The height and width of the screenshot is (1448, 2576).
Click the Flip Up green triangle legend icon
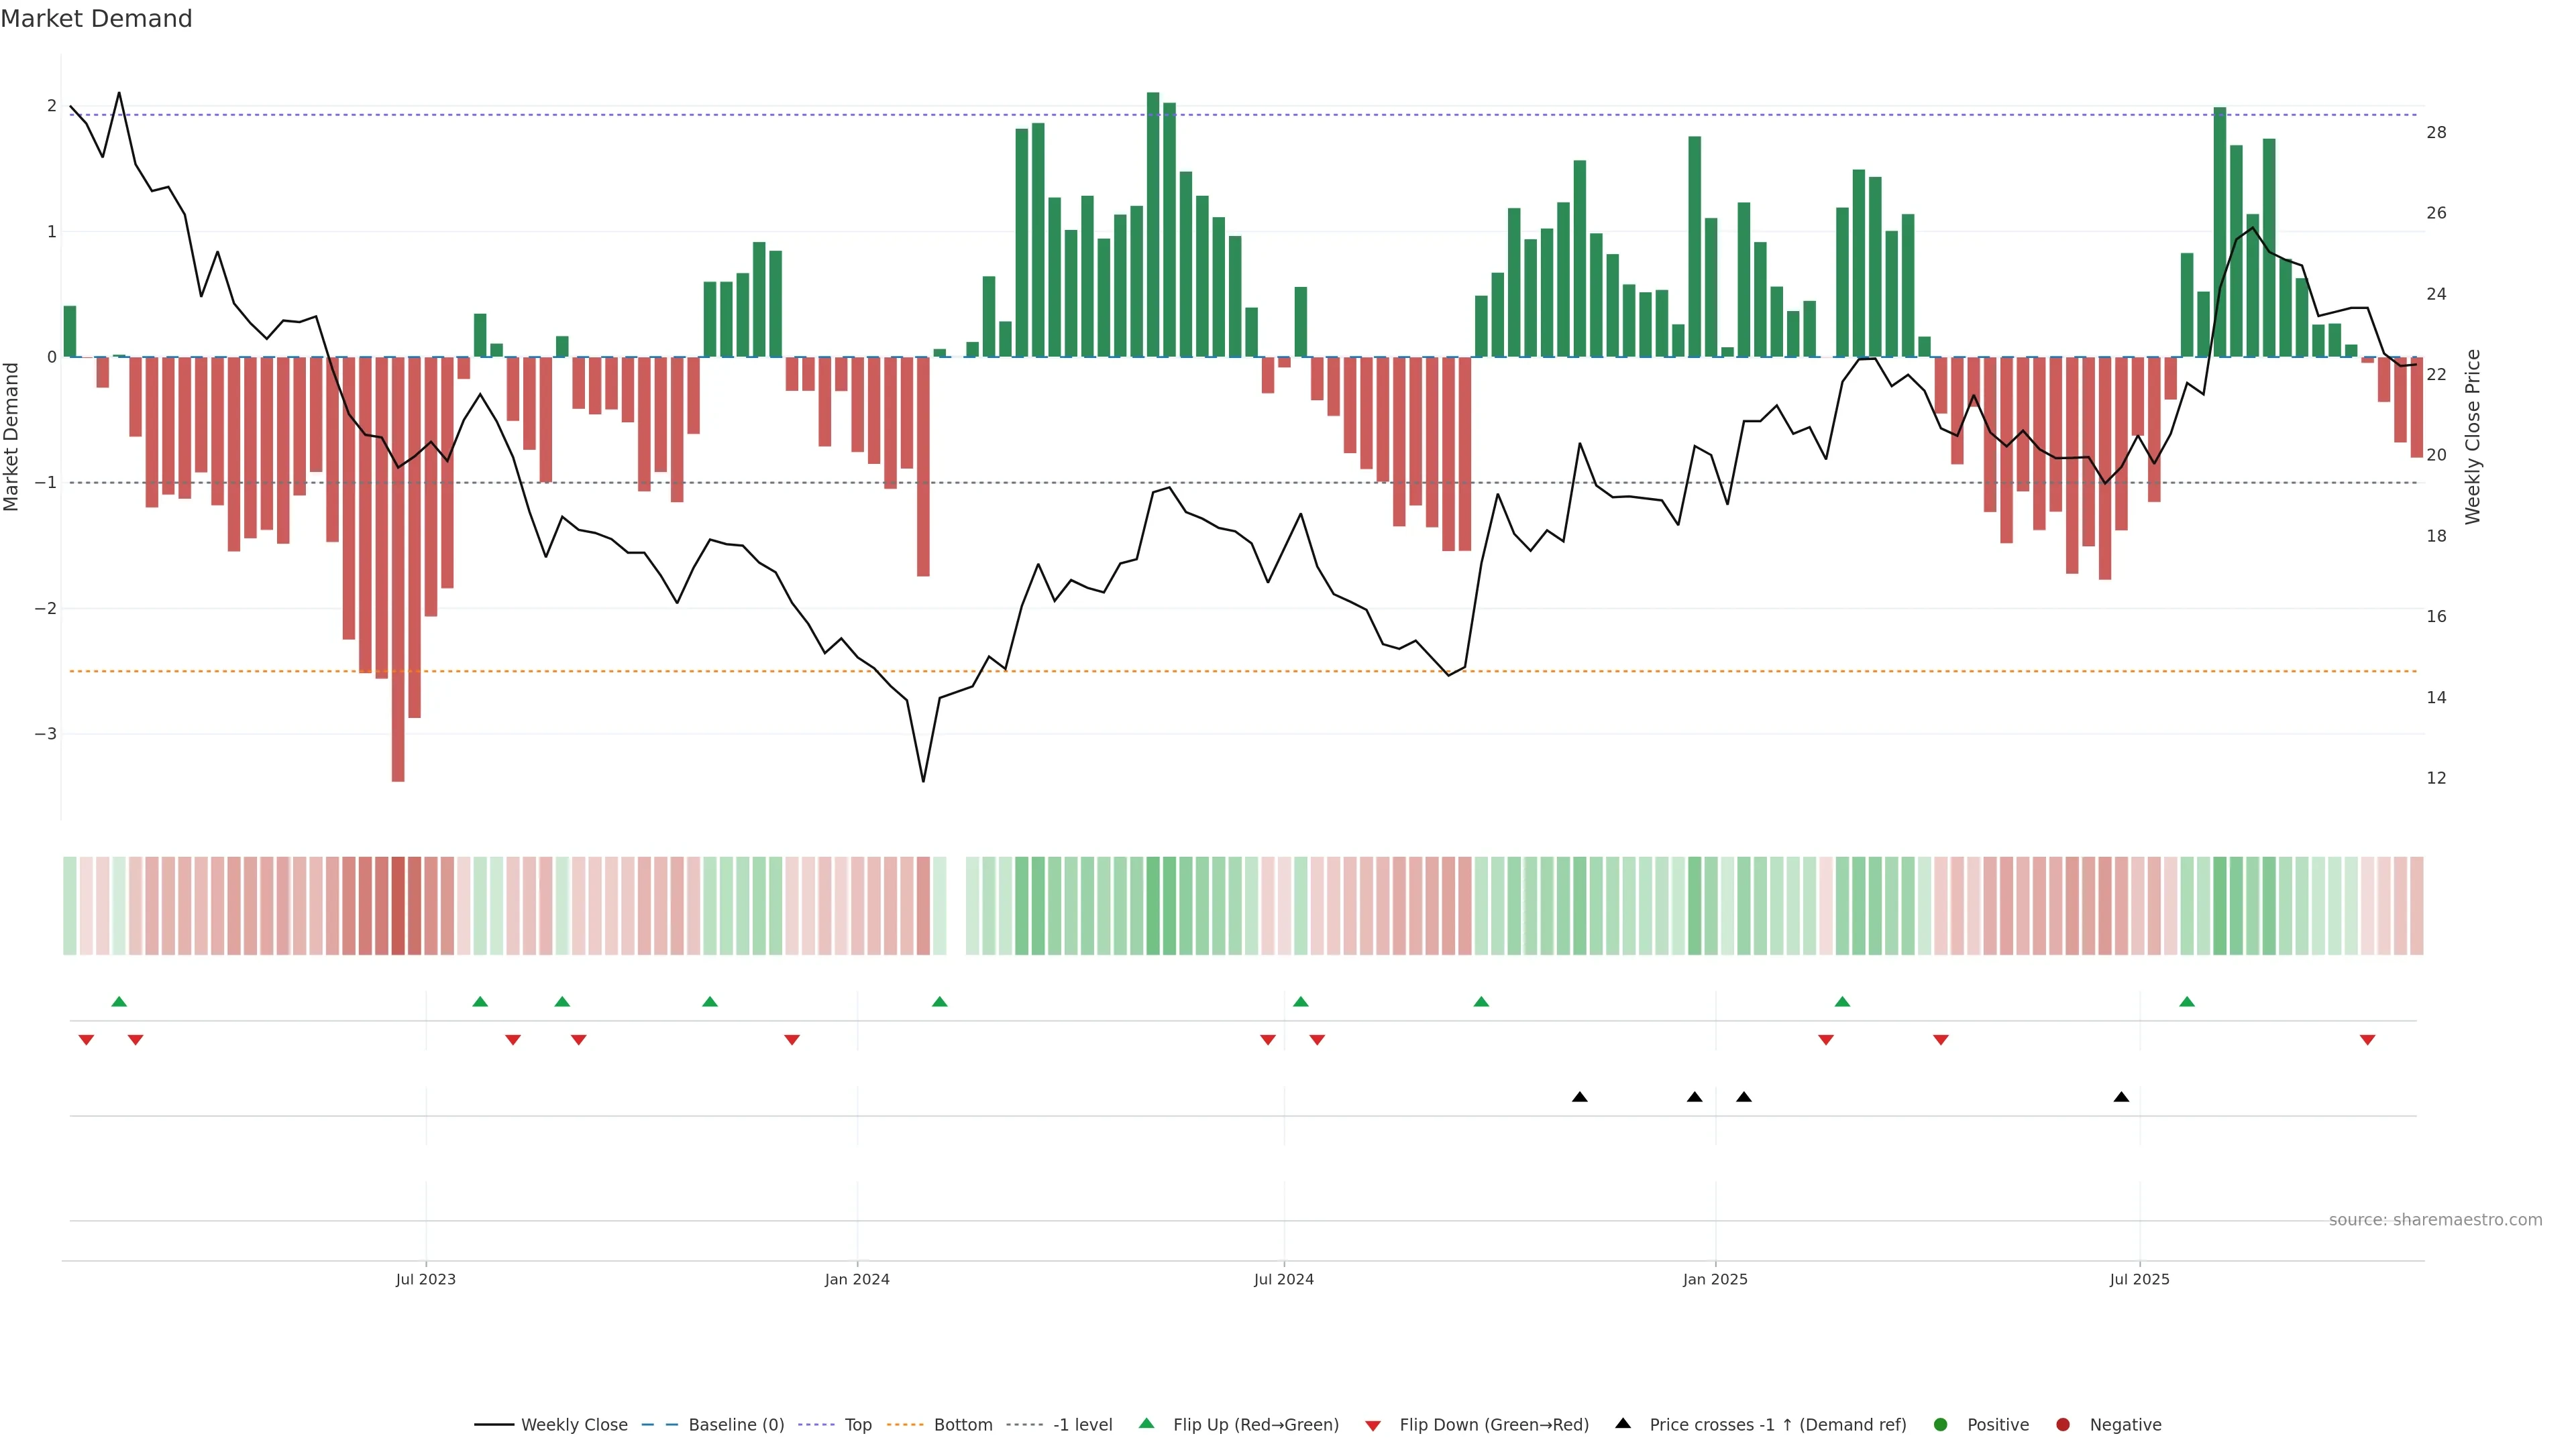pos(1147,1423)
